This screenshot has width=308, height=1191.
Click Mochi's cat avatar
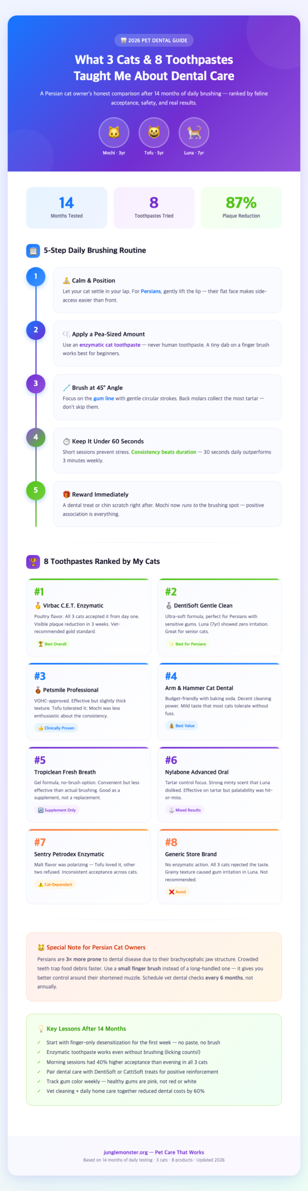pos(114,133)
